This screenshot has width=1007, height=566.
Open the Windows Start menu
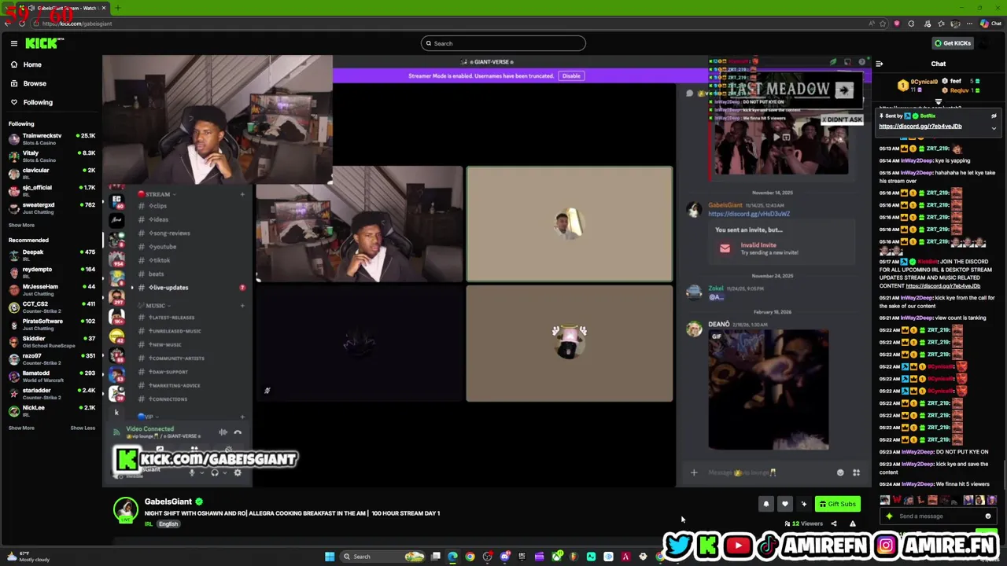click(329, 557)
